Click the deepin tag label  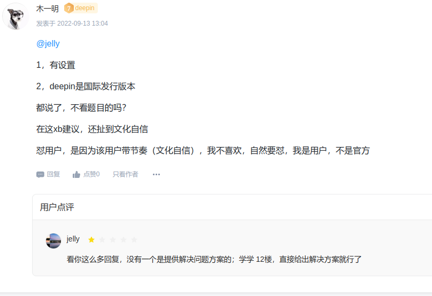point(85,8)
